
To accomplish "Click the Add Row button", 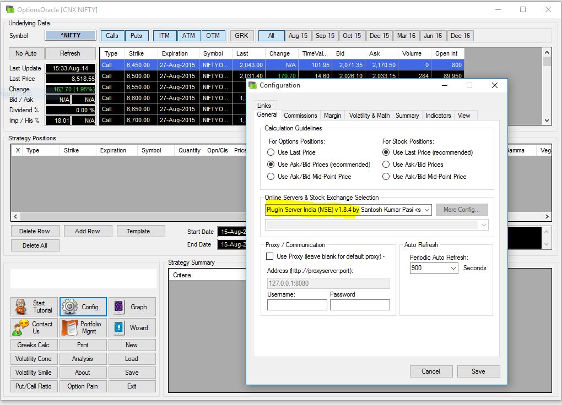I will [88, 231].
